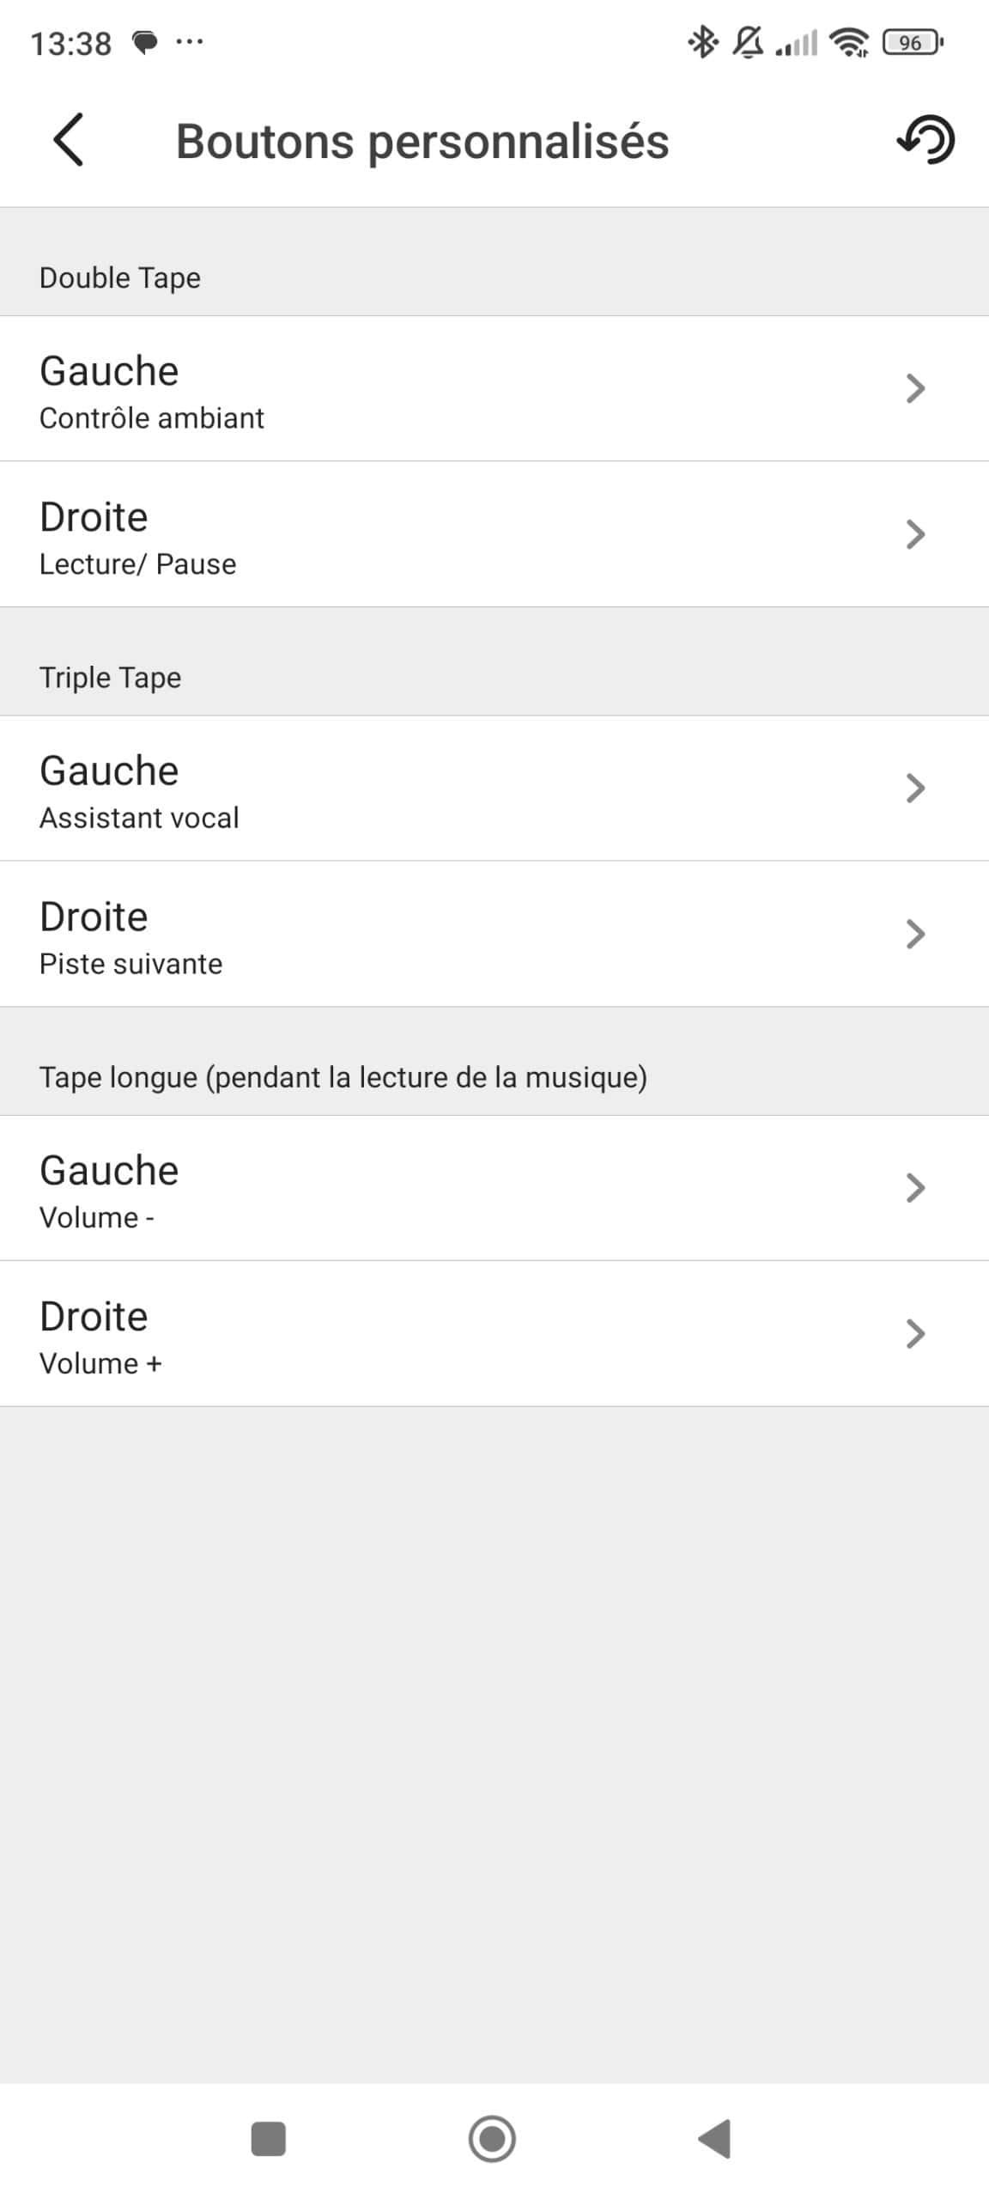
Task: Tap the Bluetooth icon in status bar
Action: coord(702,41)
